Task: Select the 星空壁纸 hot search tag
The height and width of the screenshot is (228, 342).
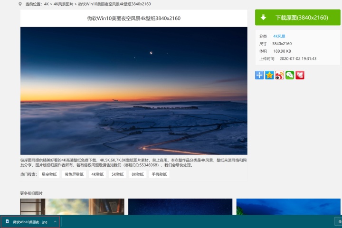Action: (49, 174)
